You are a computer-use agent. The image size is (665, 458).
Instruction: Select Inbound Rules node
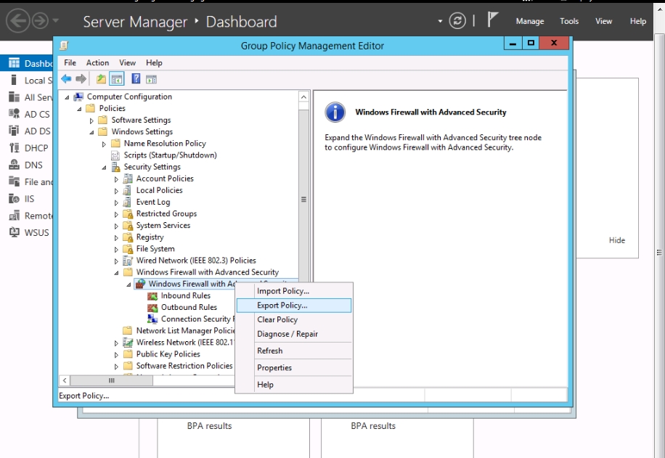185,295
